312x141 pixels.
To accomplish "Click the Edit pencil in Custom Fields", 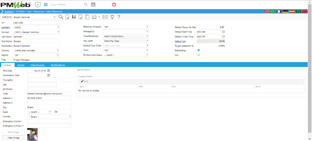I will coord(84,81).
